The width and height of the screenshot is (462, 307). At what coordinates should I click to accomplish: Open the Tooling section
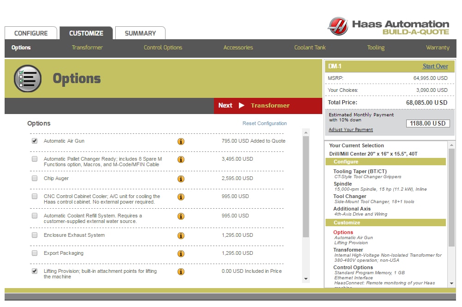pyautogui.click(x=376, y=48)
